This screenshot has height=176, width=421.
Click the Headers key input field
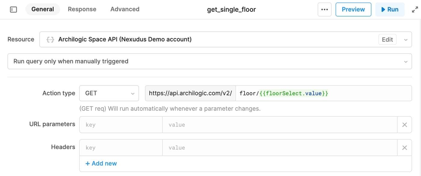click(121, 147)
